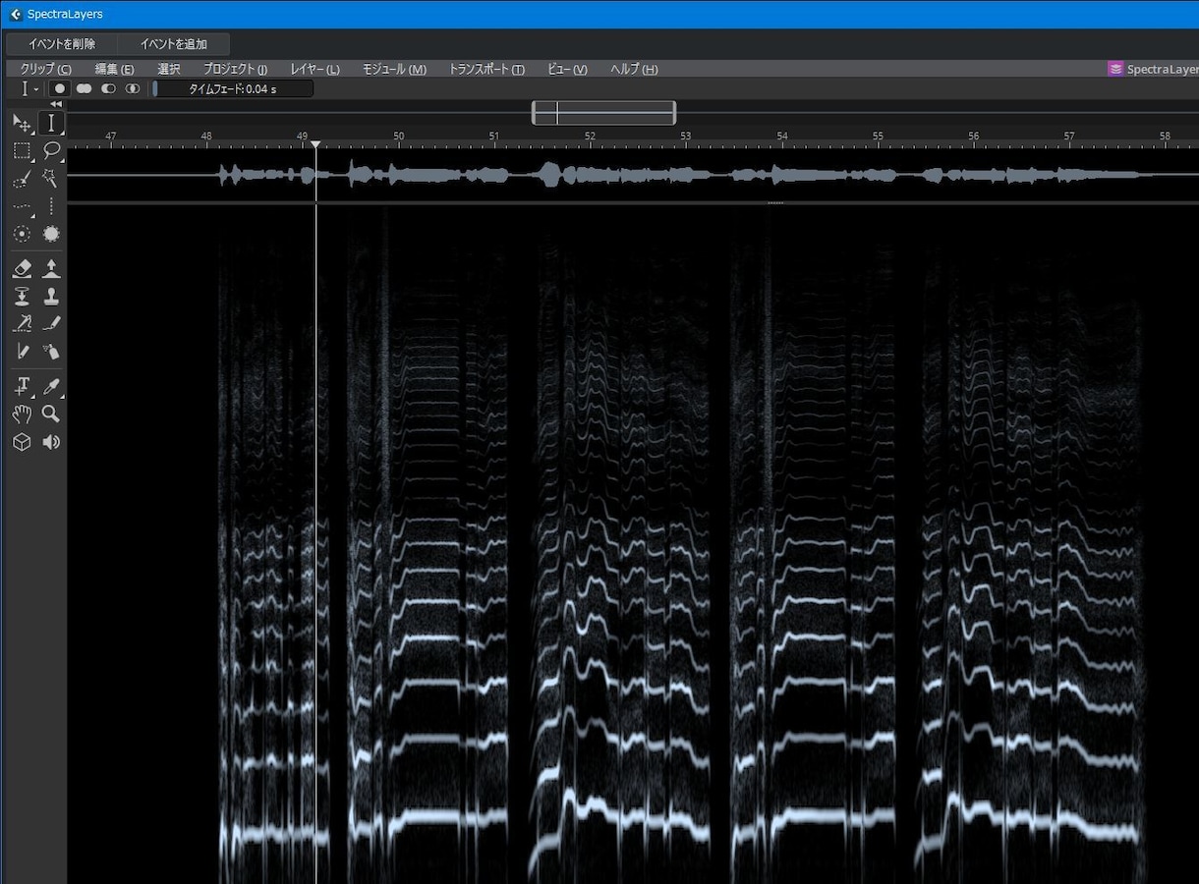Select the Eyedropper tool

click(51, 386)
